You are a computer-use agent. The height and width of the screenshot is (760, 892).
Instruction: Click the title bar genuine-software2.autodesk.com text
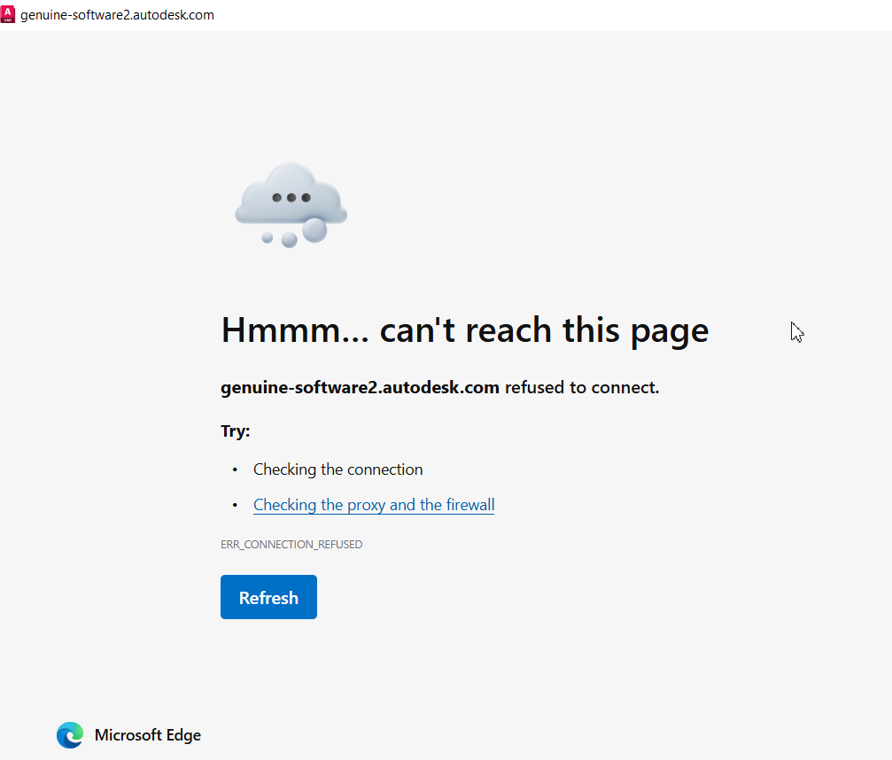point(117,15)
